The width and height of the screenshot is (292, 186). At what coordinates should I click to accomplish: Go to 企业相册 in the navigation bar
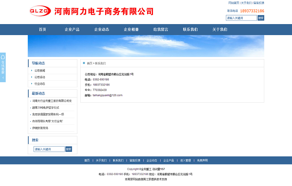coord(131,30)
